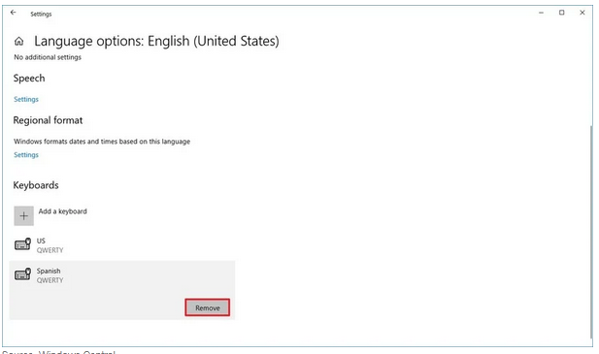Click the Speech section heading
The width and height of the screenshot is (599, 354).
29,79
